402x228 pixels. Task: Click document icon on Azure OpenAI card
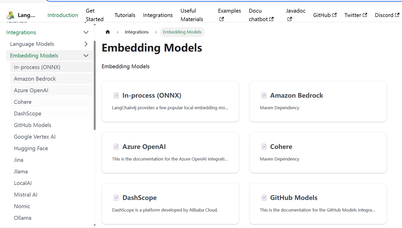(116, 147)
